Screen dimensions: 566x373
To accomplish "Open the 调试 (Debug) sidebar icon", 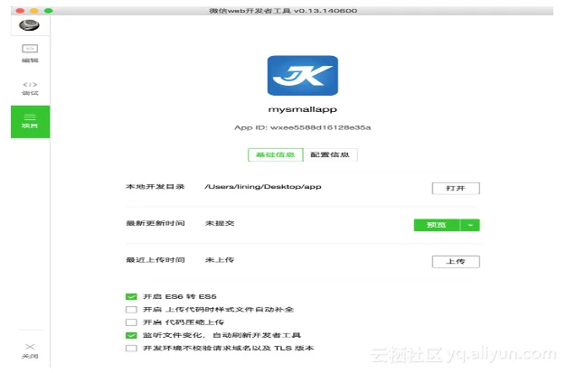I will [x=30, y=89].
